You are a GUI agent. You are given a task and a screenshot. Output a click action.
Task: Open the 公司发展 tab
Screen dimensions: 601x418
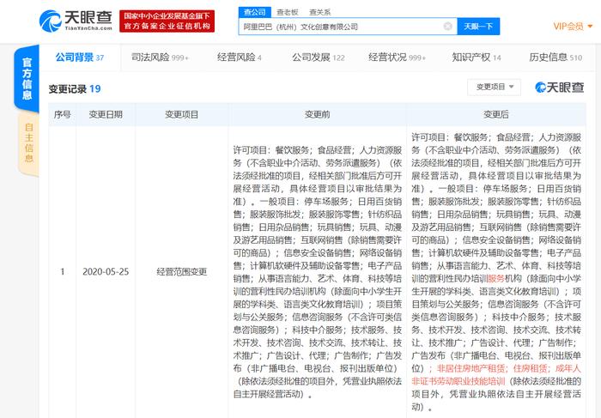(319, 58)
